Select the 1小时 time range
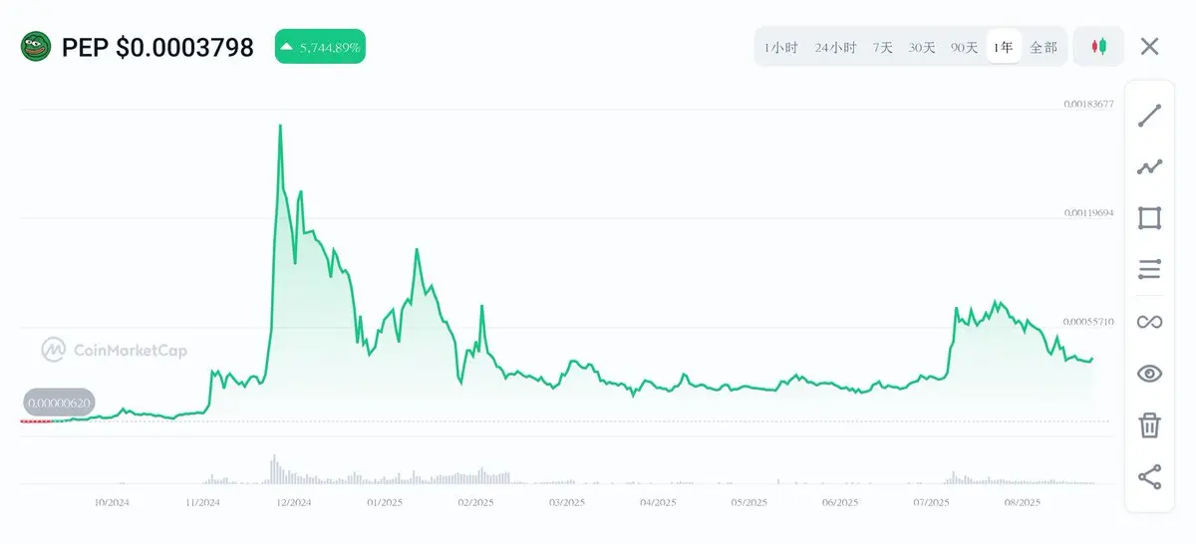This screenshot has width=1196, height=544. pos(781,47)
